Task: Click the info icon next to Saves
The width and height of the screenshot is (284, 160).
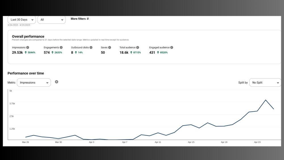Action: pyautogui.click(x=110, y=47)
